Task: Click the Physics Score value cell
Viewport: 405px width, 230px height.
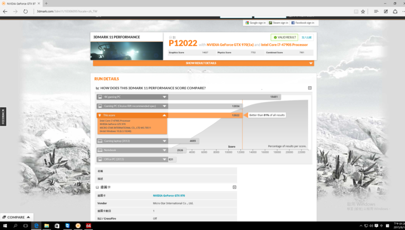Action: coord(253,53)
